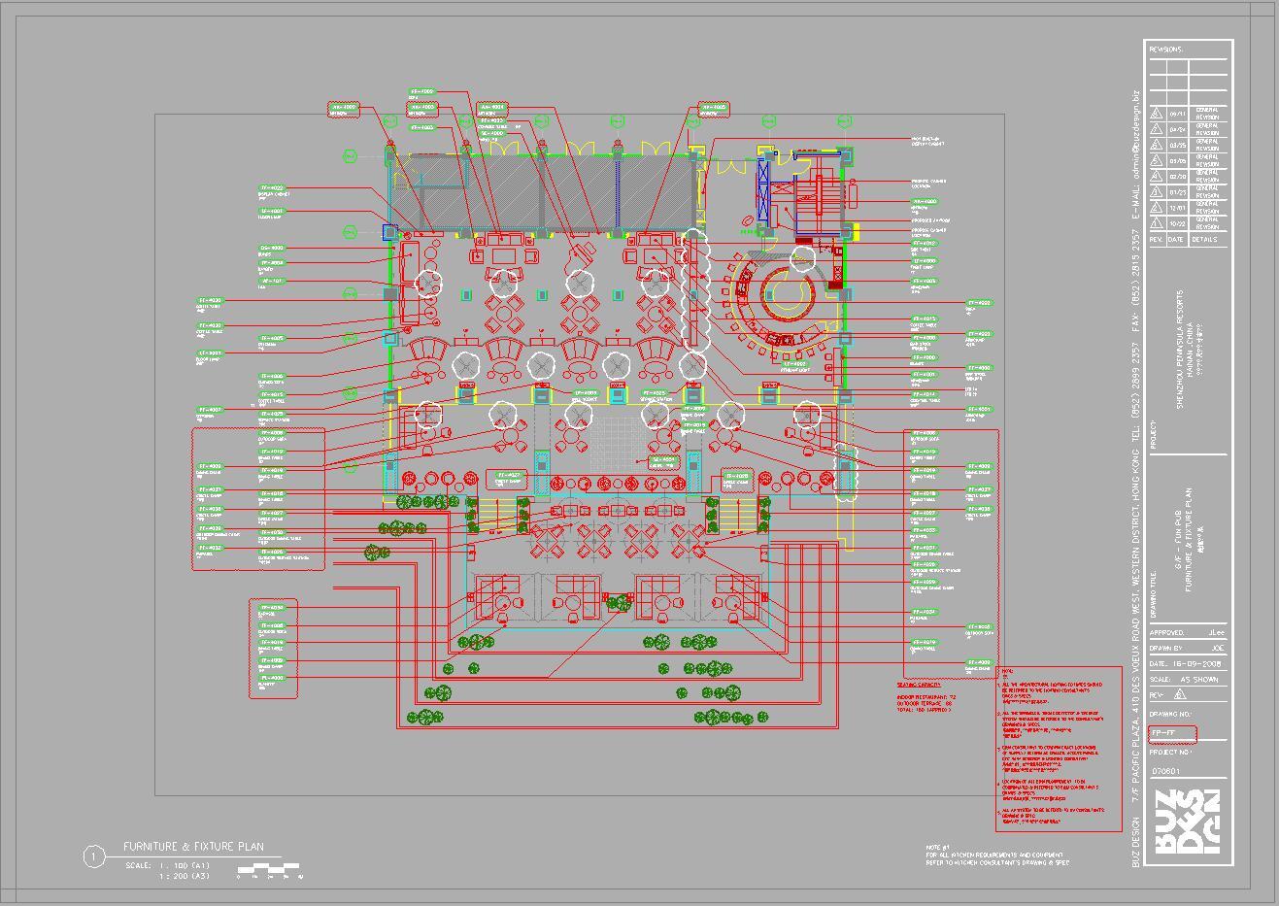Viewport: 1279px width, 906px height.
Task: Click the revision triangle number 1 symbol
Action: 1157,223
